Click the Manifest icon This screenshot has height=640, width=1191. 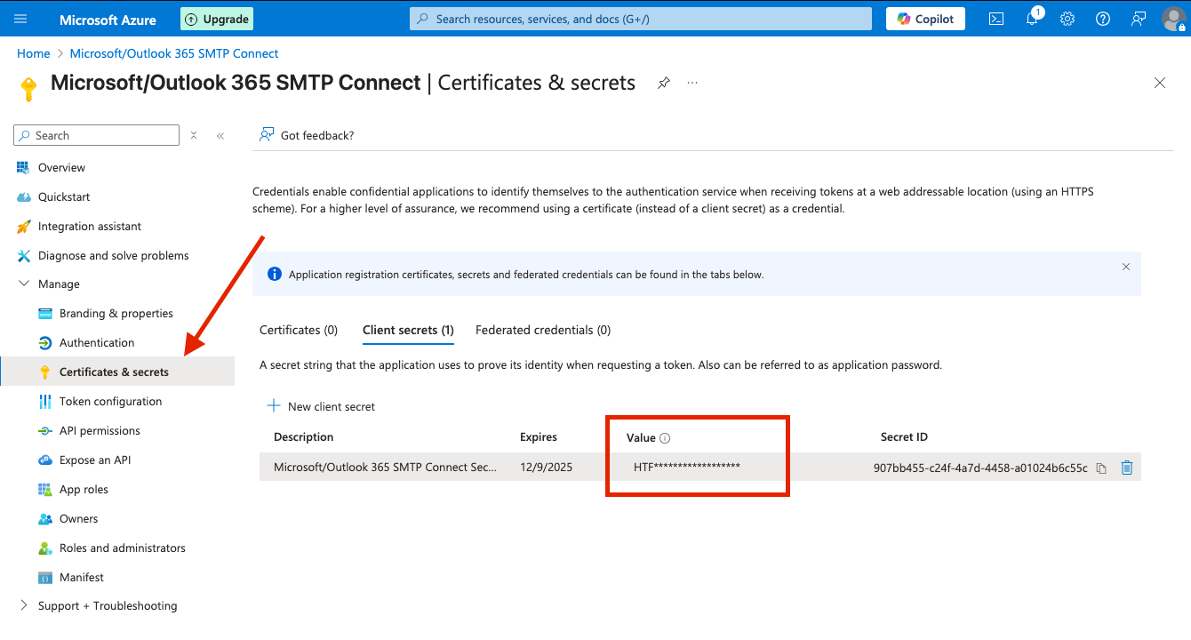coord(45,578)
